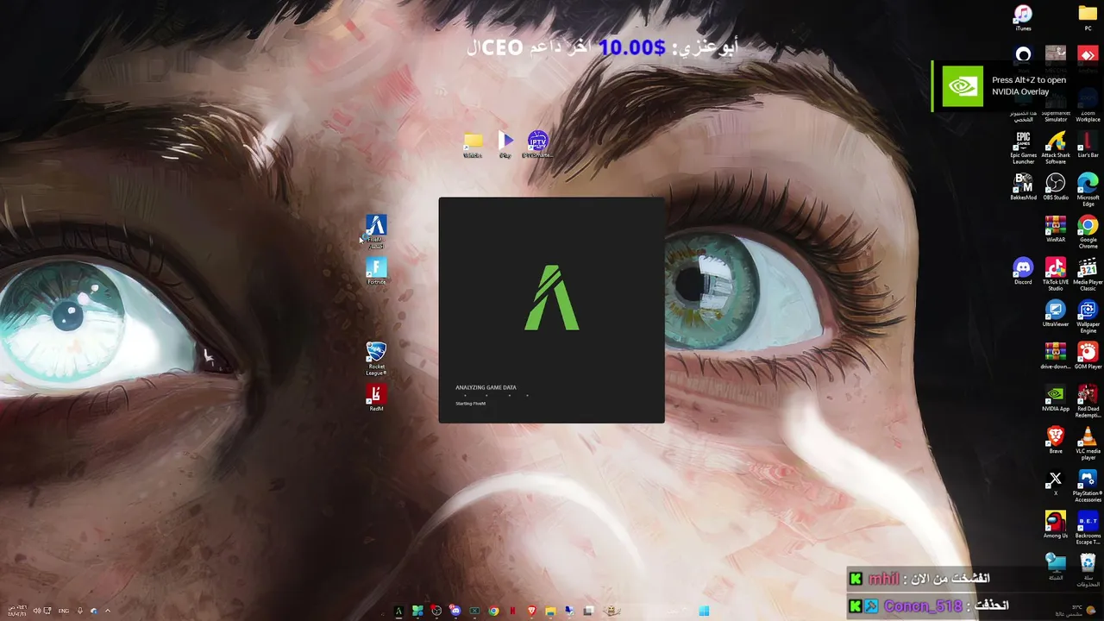Launch VLC media player shortcut
Image resolution: width=1104 pixels, height=621 pixels.
[x=1088, y=443]
